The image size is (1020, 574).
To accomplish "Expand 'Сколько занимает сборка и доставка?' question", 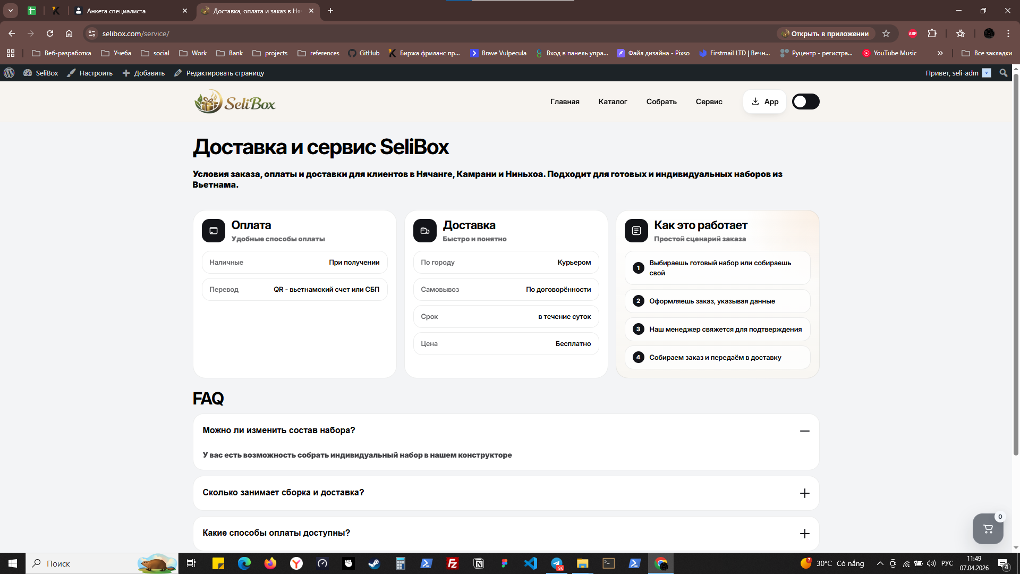I will coord(804,493).
